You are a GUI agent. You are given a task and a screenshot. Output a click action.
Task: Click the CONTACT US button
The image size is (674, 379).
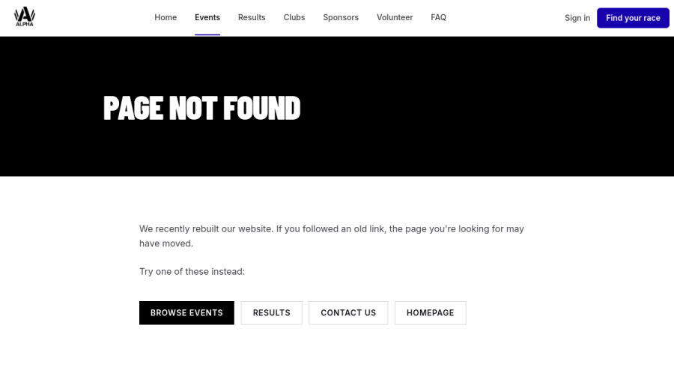(x=348, y=313)
